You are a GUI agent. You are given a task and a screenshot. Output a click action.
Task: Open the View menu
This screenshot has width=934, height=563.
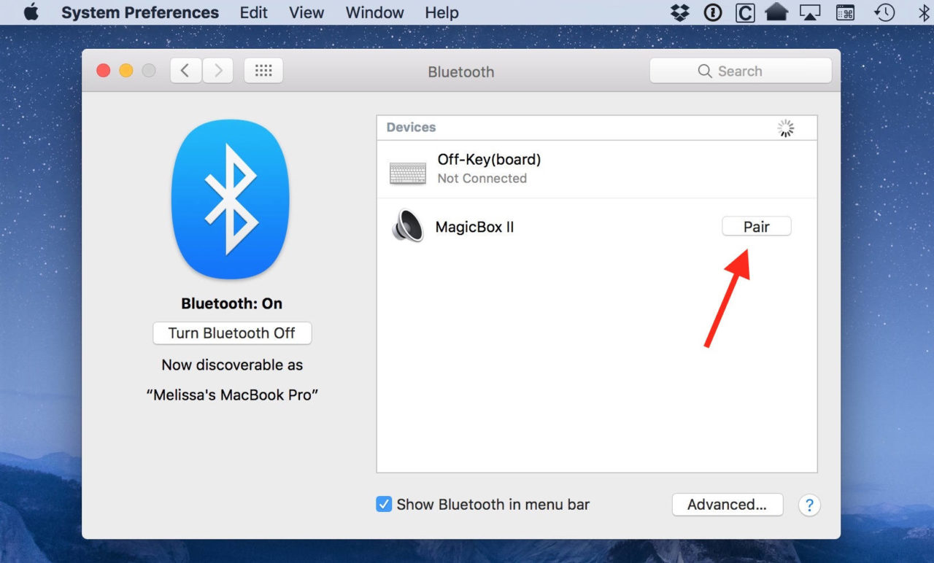coord(306,12)
